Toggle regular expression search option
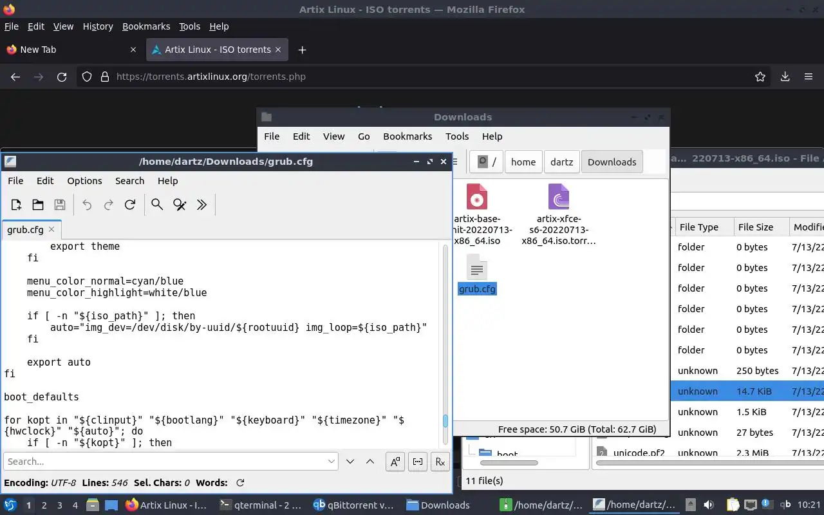Viewport: 824px width, 515px height. (x=440, y=462)
